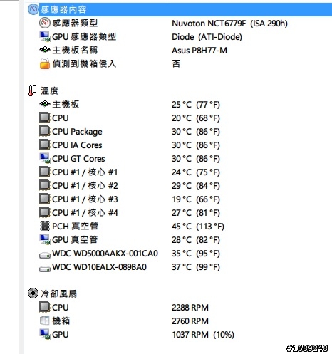Select the value 27 °C (81 °F)
Image resolution: width=332 pixels, height=354 pixels.
196,213
